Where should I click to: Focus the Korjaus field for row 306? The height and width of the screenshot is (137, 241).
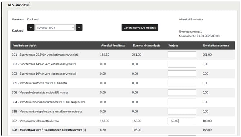coord(182,93)
